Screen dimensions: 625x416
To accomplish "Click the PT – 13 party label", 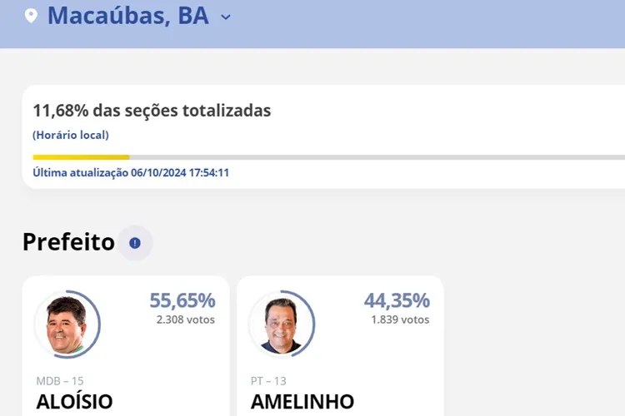I will 268,381.
